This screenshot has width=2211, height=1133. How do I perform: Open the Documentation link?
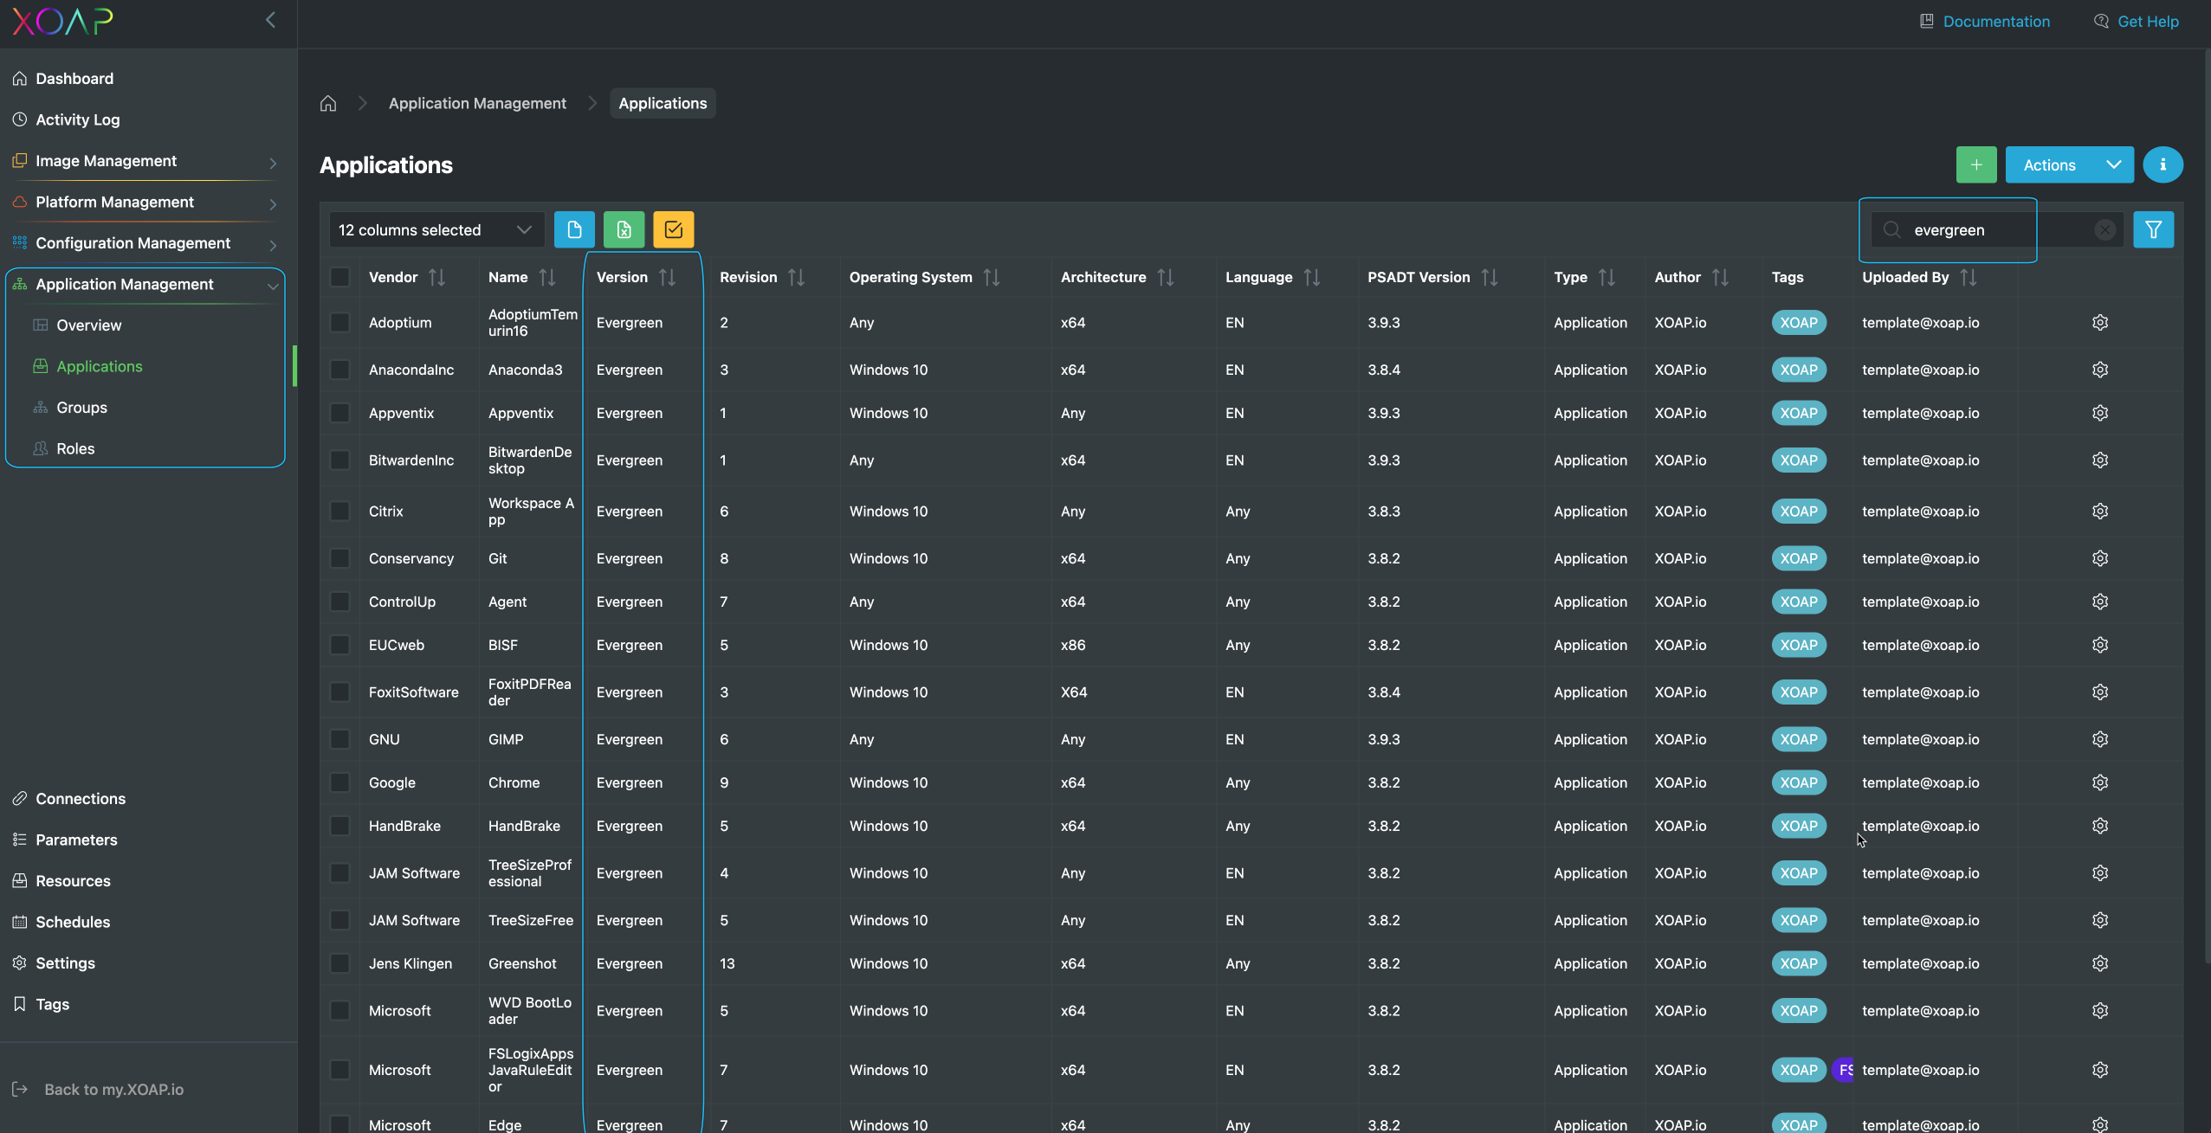pyautogui.click(x=1995, y=21)
